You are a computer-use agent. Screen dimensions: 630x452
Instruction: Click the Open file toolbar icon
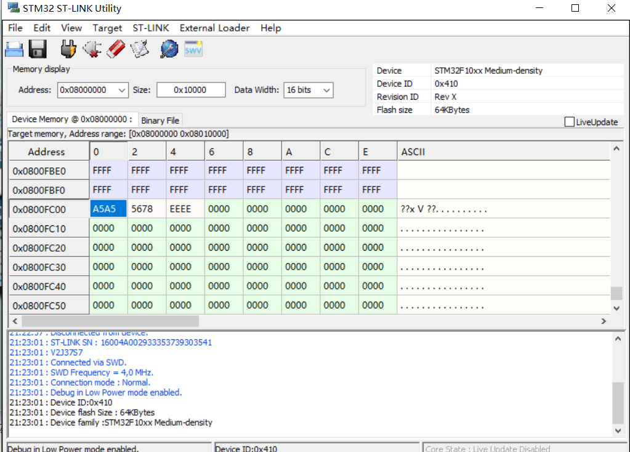point(14,49)
